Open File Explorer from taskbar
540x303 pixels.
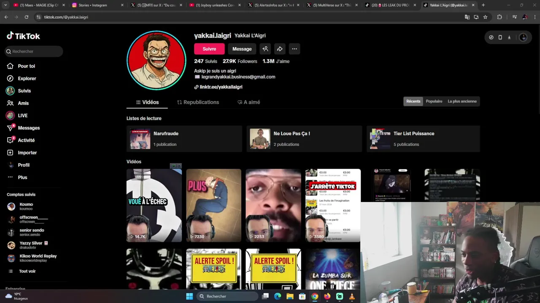(x=290, y=296)
